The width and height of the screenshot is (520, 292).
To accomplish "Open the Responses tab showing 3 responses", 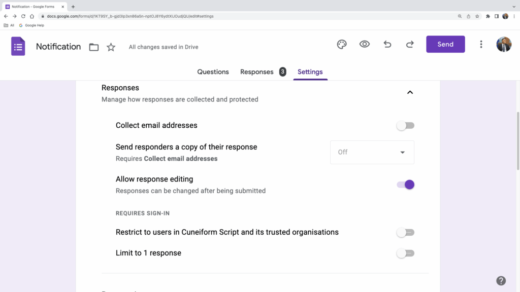I will point(257,71).
